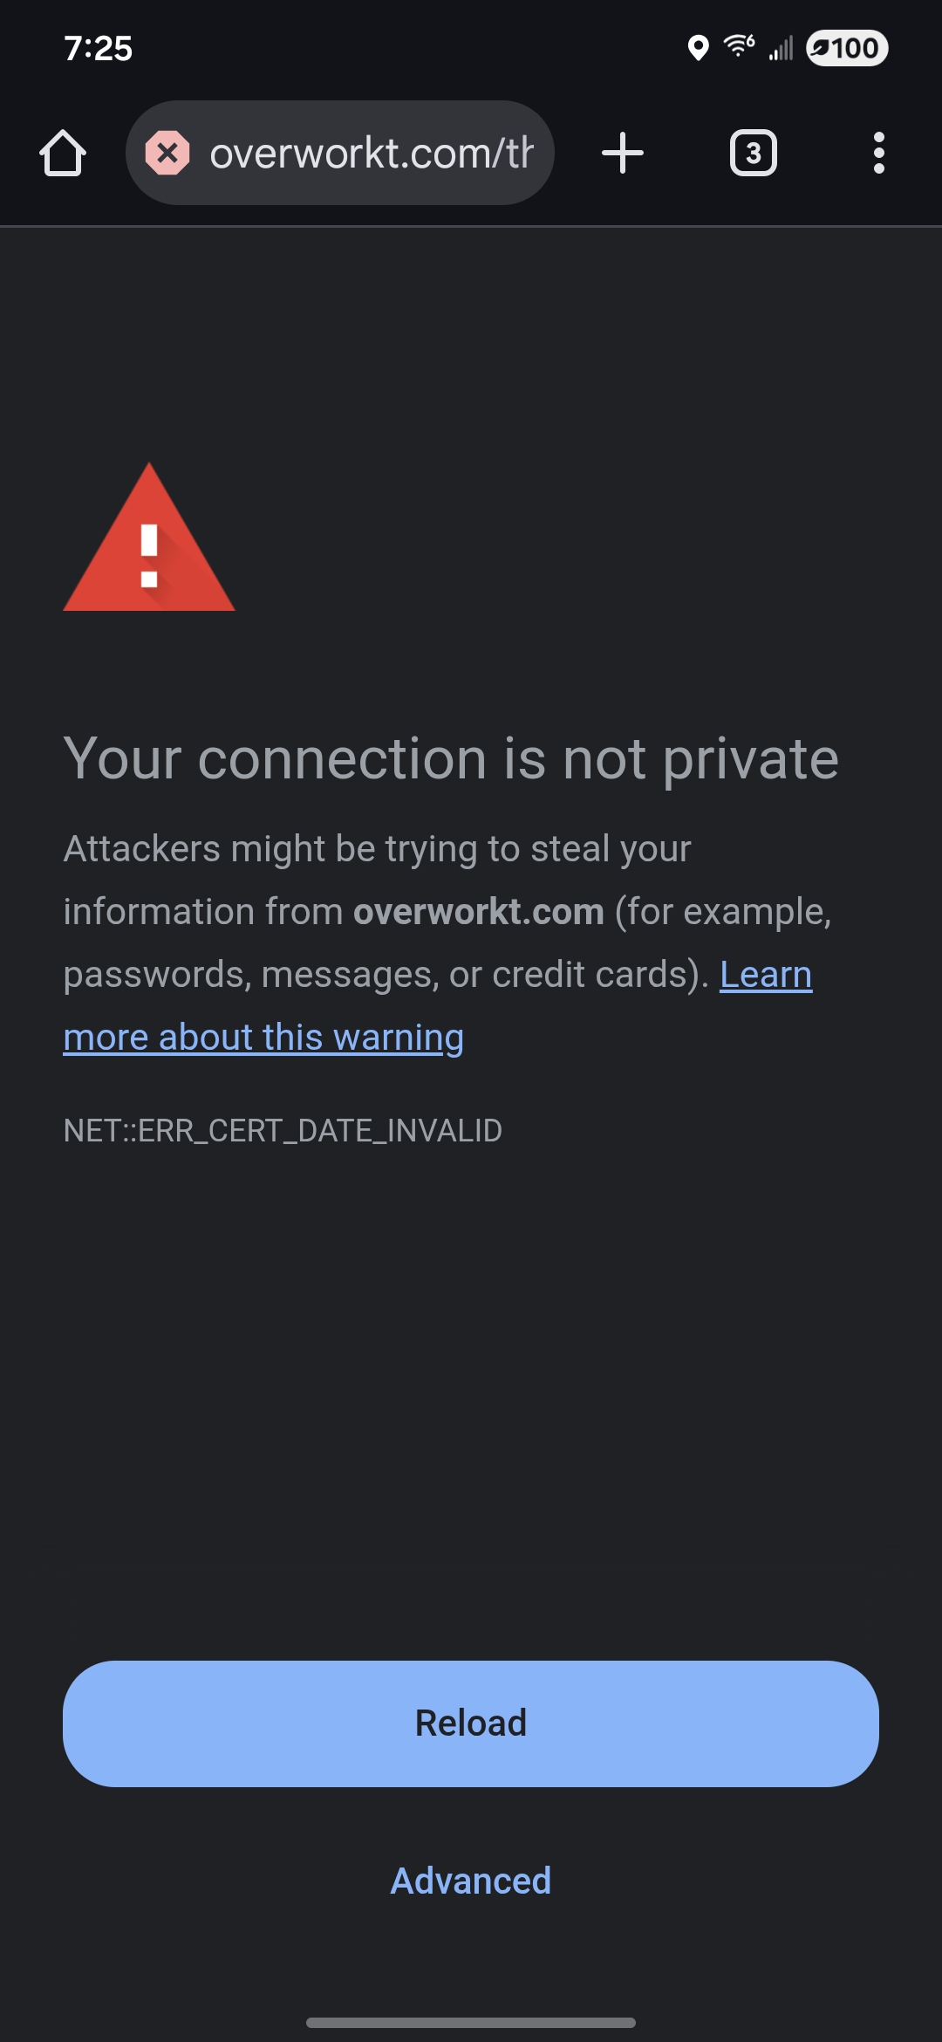Tap the cellular signal bars icon
This screenshot has height=2042, width=942.
(x=781, y=49)
